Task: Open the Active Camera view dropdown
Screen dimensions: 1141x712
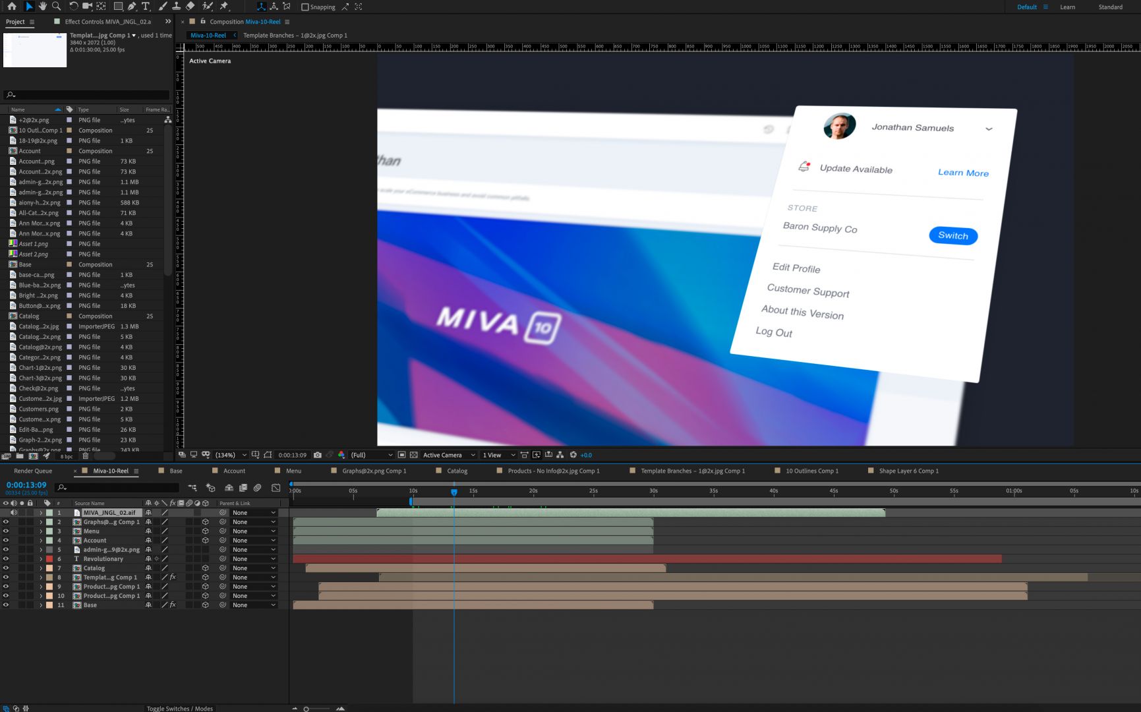Action: [448, 455]
